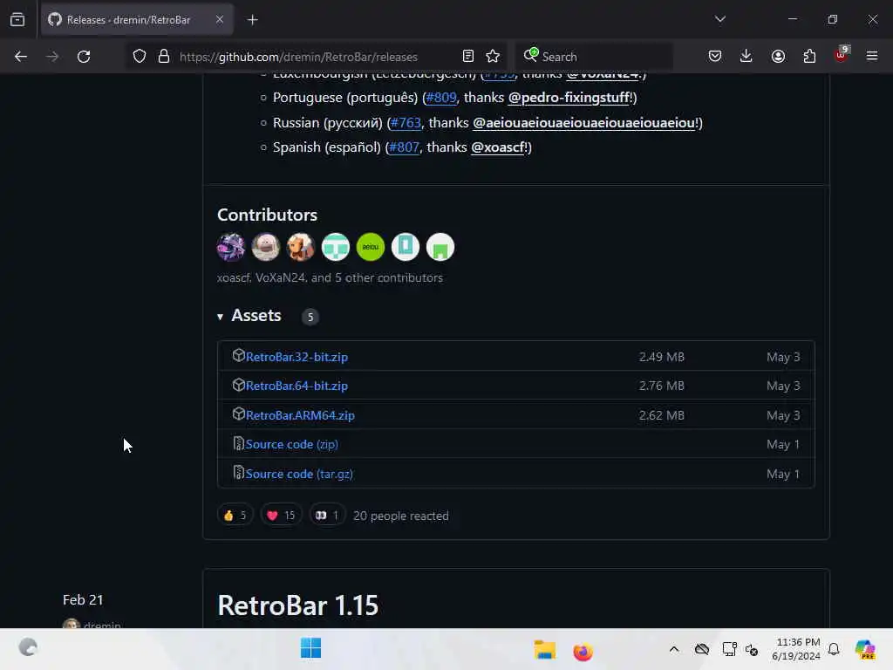
Task: Open the teal rectangle contributor avatar
Action: pyautogui.click(x=406, y=247)
